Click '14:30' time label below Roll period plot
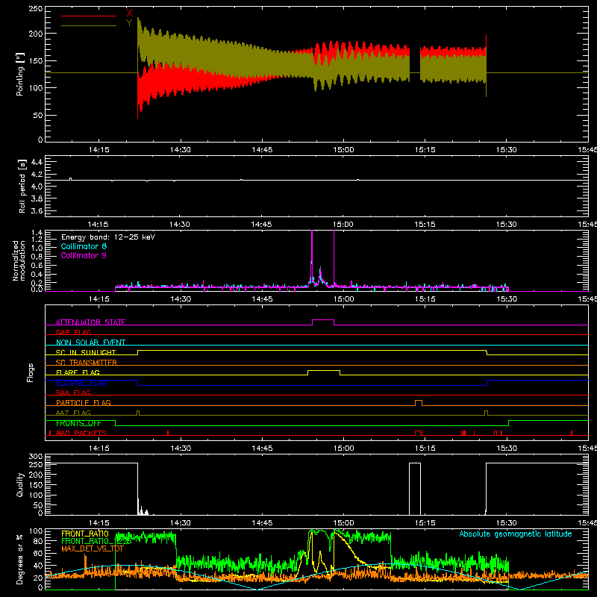597x597 pixels. pos(180,225)
